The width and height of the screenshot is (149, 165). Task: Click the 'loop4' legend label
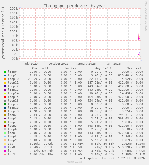point(12,122)
